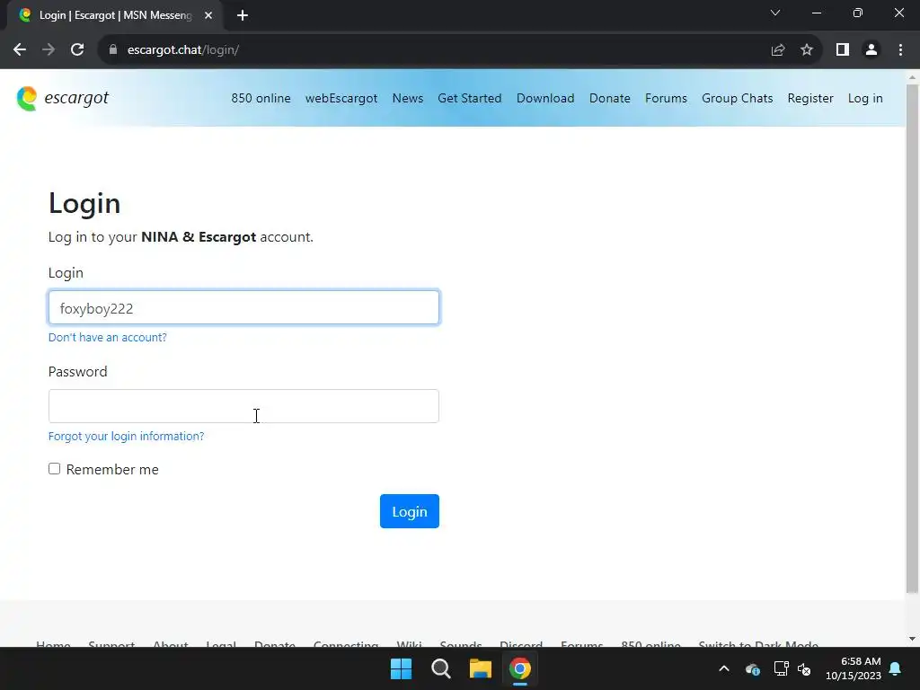Click the padlock site info icon
This screenshot has width=920, height=690.
113,50
